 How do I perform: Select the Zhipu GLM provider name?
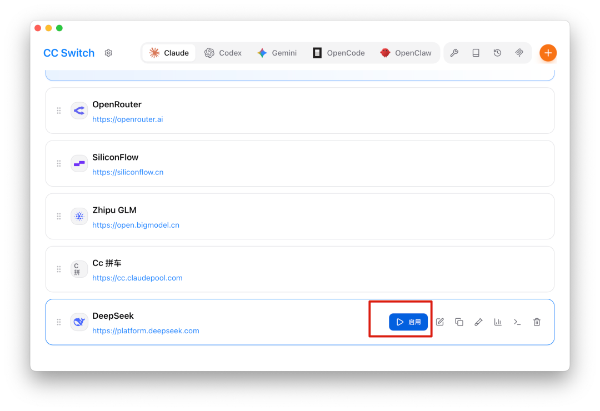[x=114, y=210]
